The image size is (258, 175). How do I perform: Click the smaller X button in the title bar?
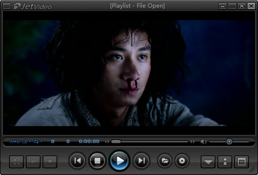[x=242, y=6]
